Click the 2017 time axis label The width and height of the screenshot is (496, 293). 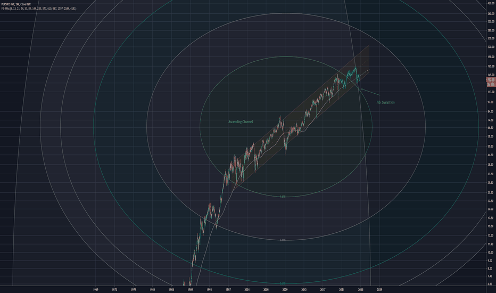(323, 289)
